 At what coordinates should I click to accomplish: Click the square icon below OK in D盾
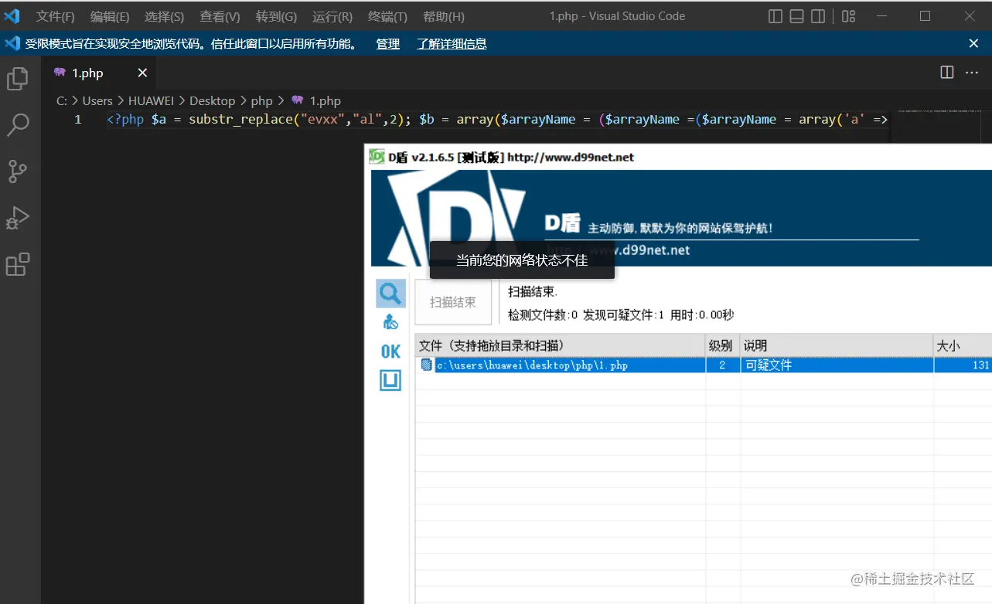(x=390, y=380)
